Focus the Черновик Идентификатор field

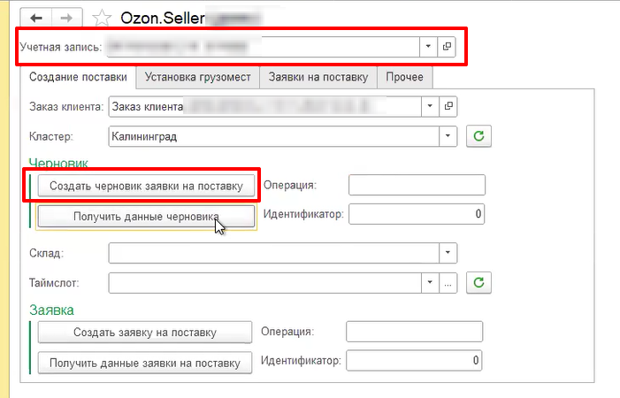coord(417,214)
